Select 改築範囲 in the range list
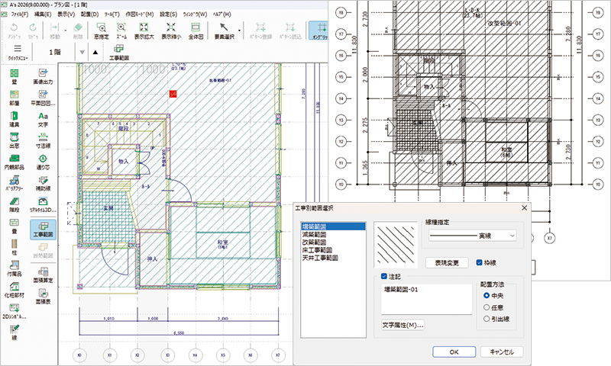Viewport: 611px width, 366px height. [x=317, y=242]
